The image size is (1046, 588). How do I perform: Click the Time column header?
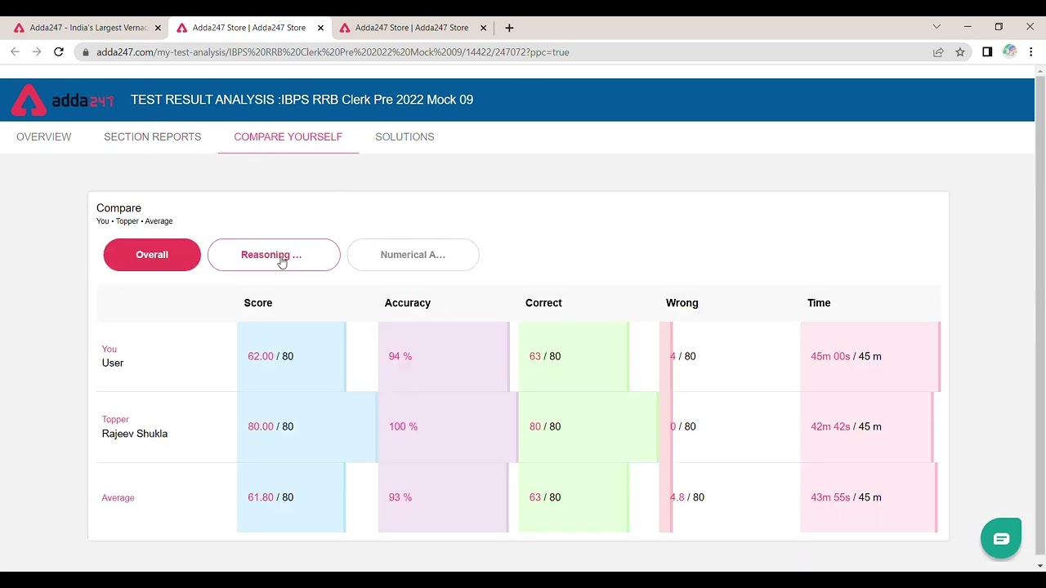(x=819, y=303)
